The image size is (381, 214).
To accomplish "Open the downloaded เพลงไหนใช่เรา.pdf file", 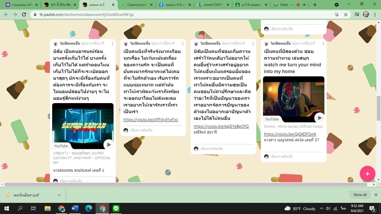I will [x=26, y=195].
